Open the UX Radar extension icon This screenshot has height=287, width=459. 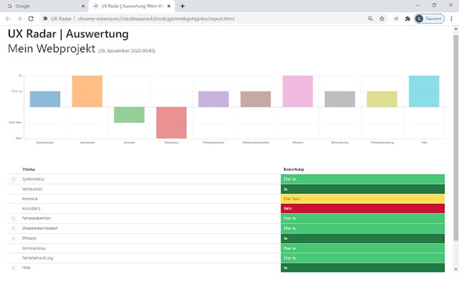[396, 19]
